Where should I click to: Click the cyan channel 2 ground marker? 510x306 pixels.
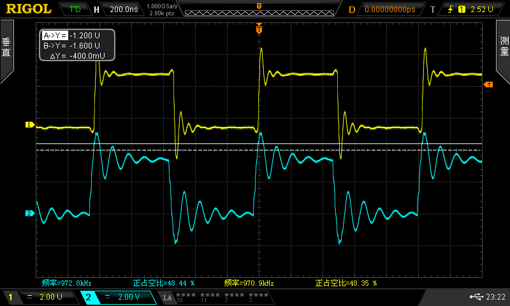[x=29, y=213]
